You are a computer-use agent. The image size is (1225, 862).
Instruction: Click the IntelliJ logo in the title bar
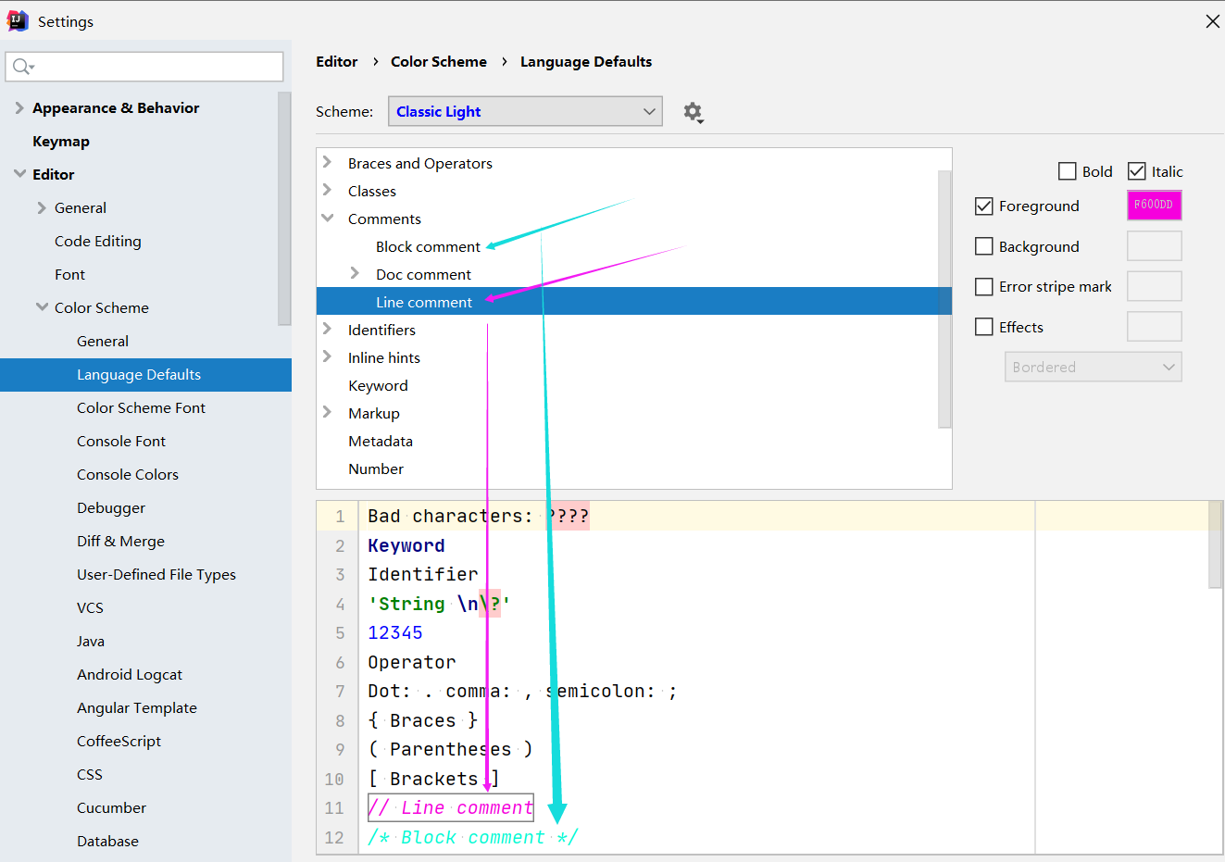click(18, 20)
